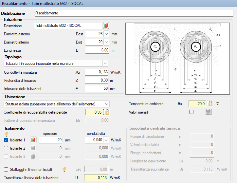
Task: Open the material library icon for Isolante 1
Action: coord(33,140)
